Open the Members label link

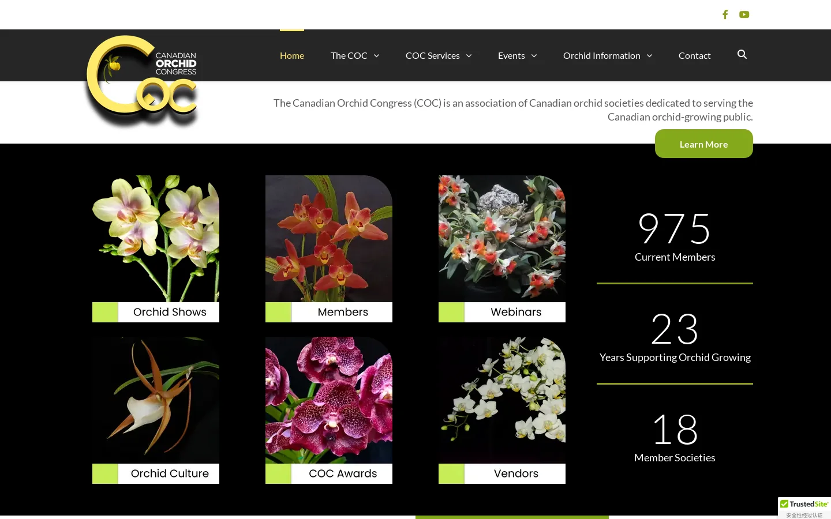coord(343,312)
